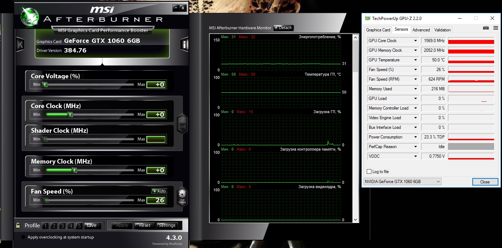Click the 624 RPM fan reading
The width and height of the screenshot is (502, 248).
click(434, 79)
